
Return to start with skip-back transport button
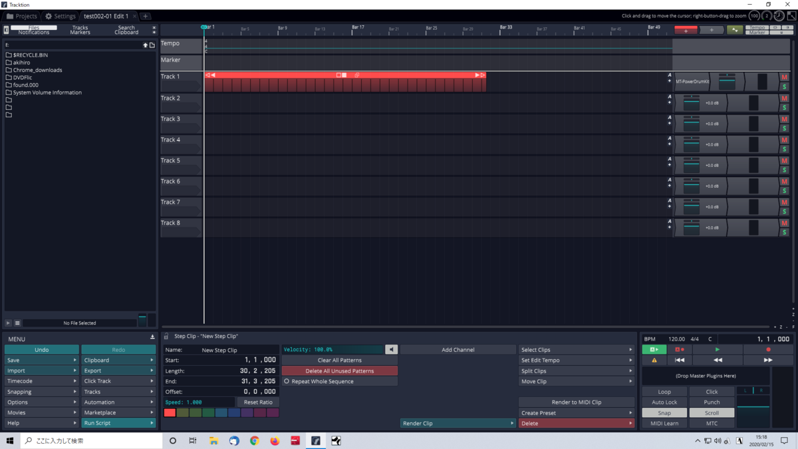tap(680, 360)
